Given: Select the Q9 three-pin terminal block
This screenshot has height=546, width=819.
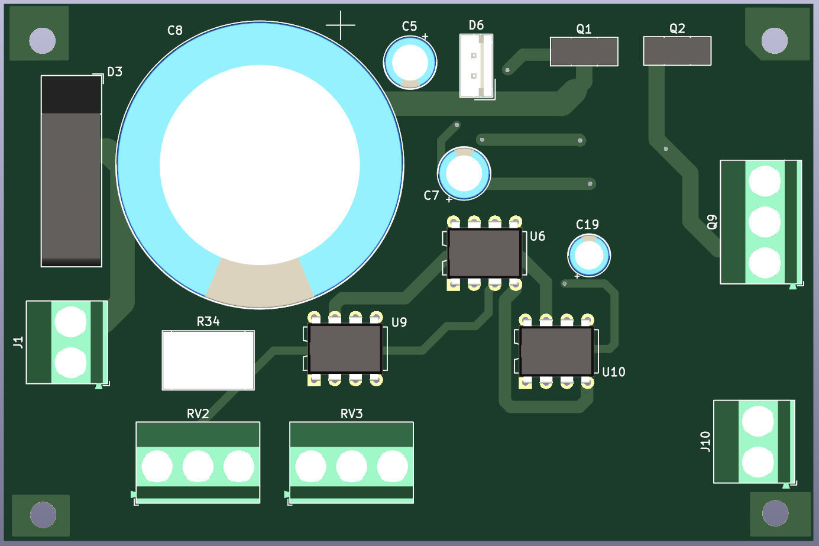Looking at the screenshot, I should (x=760, y=222).
